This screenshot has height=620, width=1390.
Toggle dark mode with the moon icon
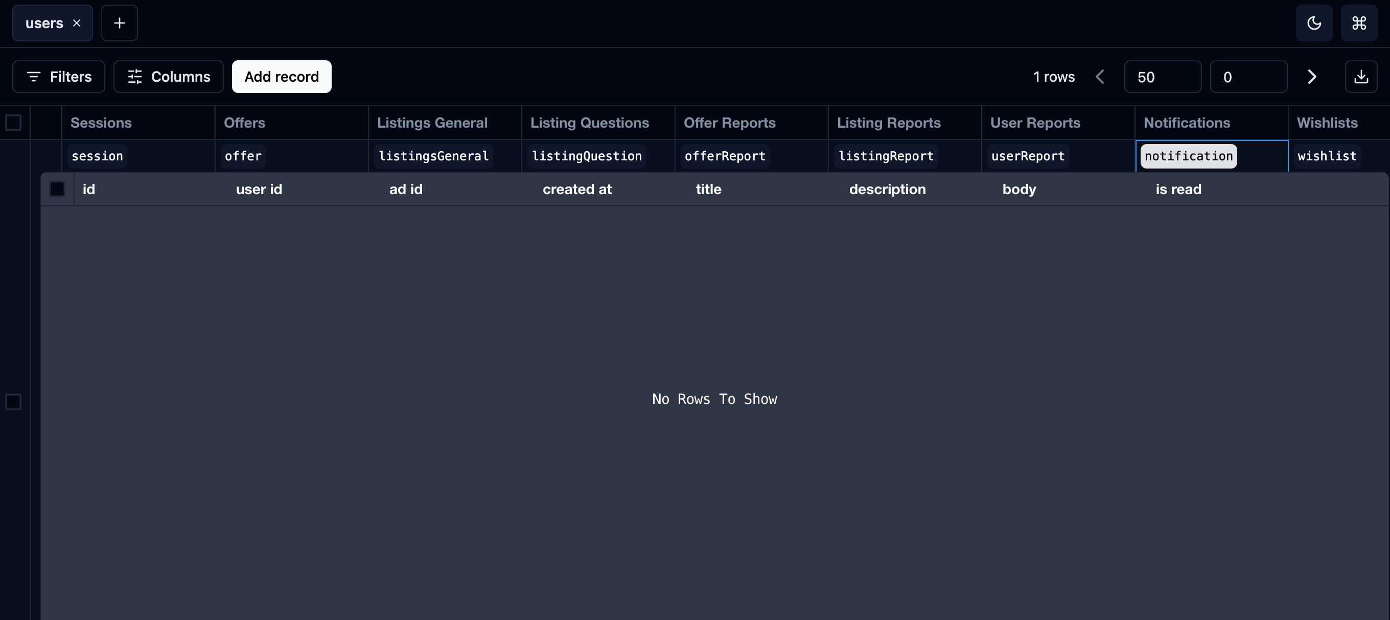pyautogui.click(x=1314, y=23)
